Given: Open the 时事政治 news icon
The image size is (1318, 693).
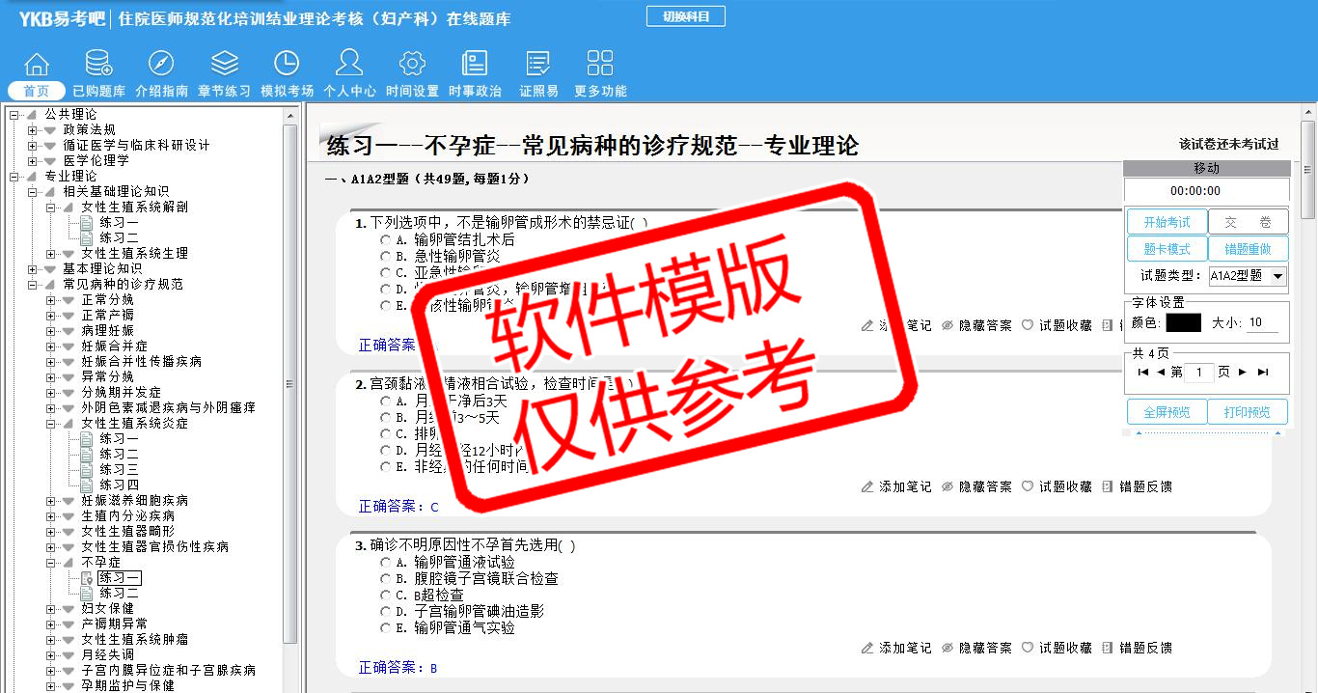Looking at the screenshot, I should click(475, 65).
